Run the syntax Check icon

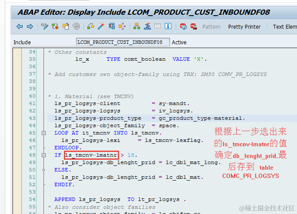click(90, 26)
